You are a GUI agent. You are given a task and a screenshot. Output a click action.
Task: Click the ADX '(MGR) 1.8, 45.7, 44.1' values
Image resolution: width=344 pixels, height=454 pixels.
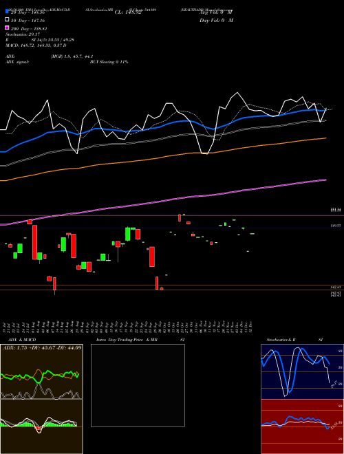(72, 56)
